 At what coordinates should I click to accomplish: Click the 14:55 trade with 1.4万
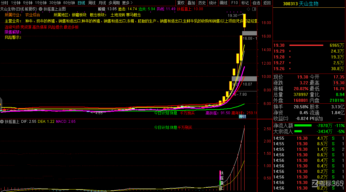click(309, 149)
